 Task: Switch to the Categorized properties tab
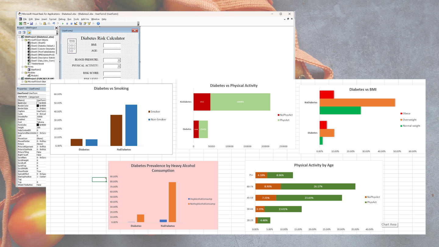coord(34,97)
